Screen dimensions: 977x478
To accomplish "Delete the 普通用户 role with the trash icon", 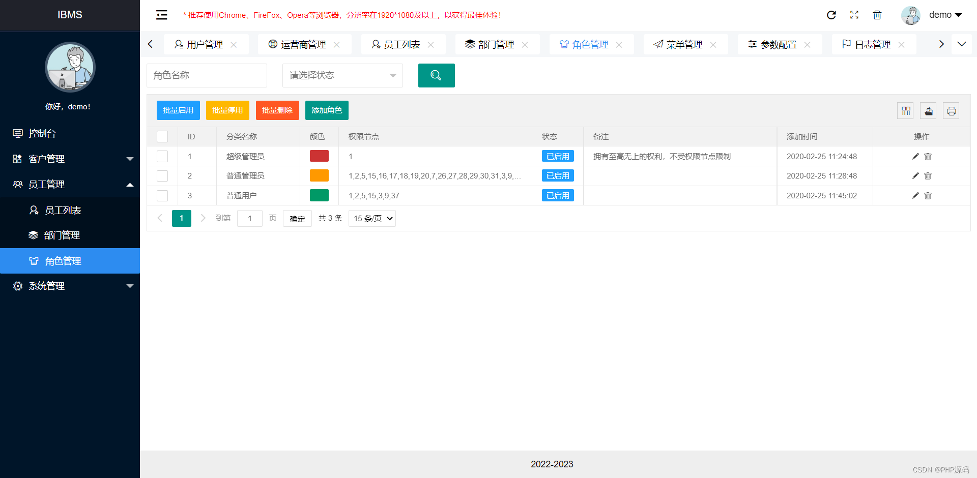I will click(928, 195).
